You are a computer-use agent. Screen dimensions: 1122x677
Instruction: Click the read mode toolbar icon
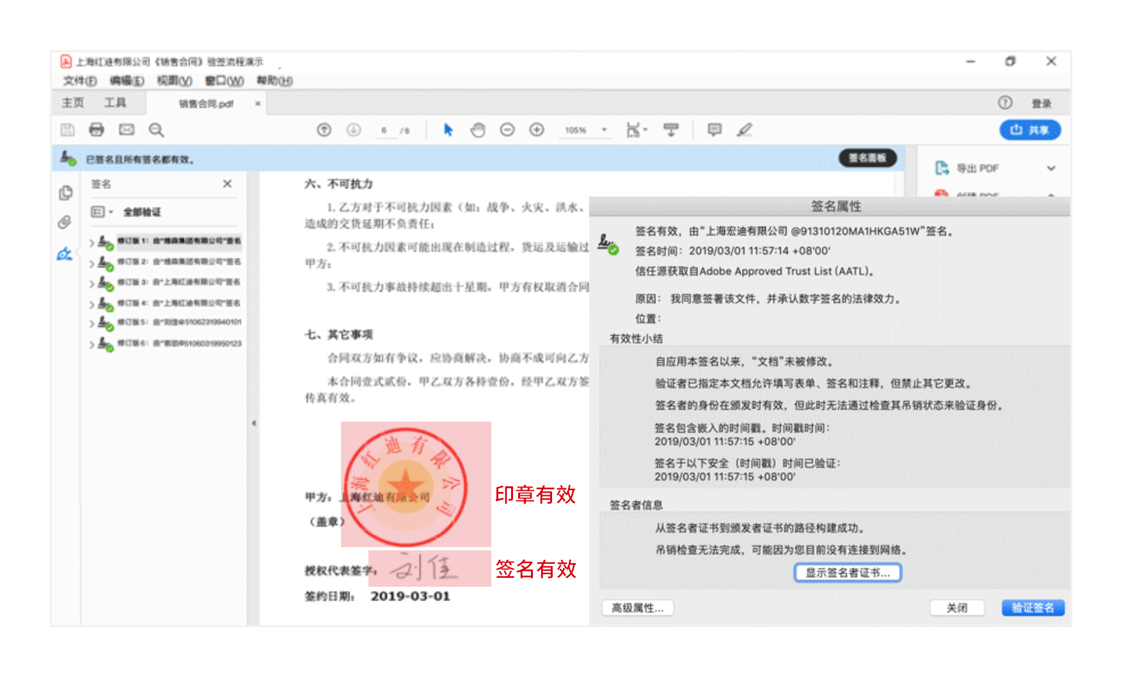(x=670, y=130)
